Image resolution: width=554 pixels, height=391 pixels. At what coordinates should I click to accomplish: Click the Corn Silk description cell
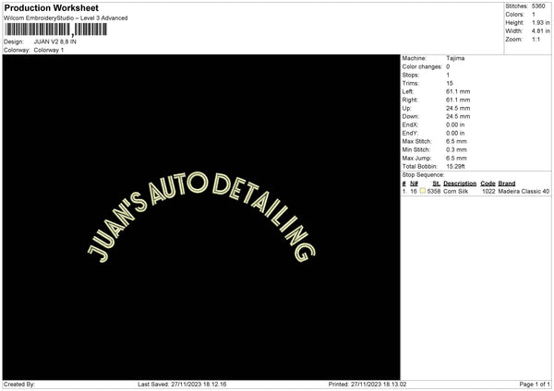click(456, 191)
